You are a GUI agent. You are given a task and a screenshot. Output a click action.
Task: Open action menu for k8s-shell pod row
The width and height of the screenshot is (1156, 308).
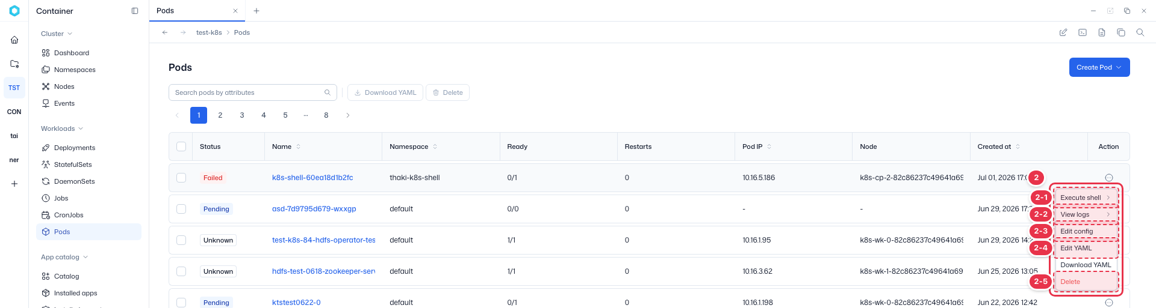1109,178
